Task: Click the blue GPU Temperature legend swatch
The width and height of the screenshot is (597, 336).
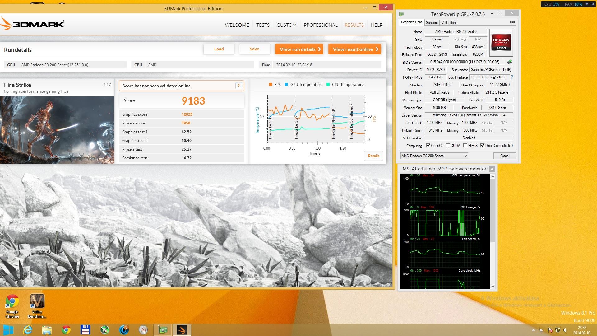Action: (286, 85)
